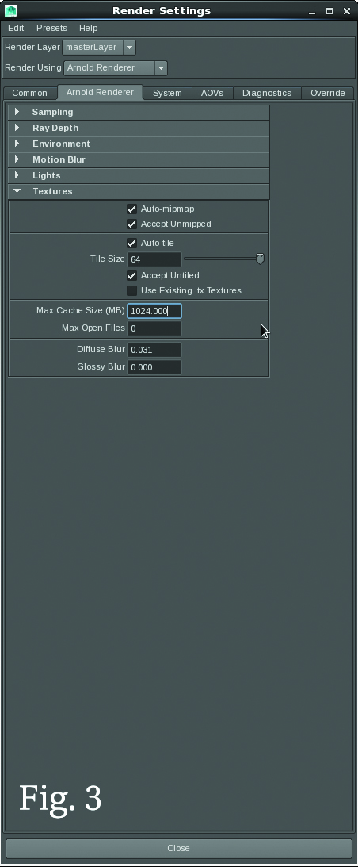Collapse the Textures section
This screenshot has width=358, height=867.
point(139,191)
